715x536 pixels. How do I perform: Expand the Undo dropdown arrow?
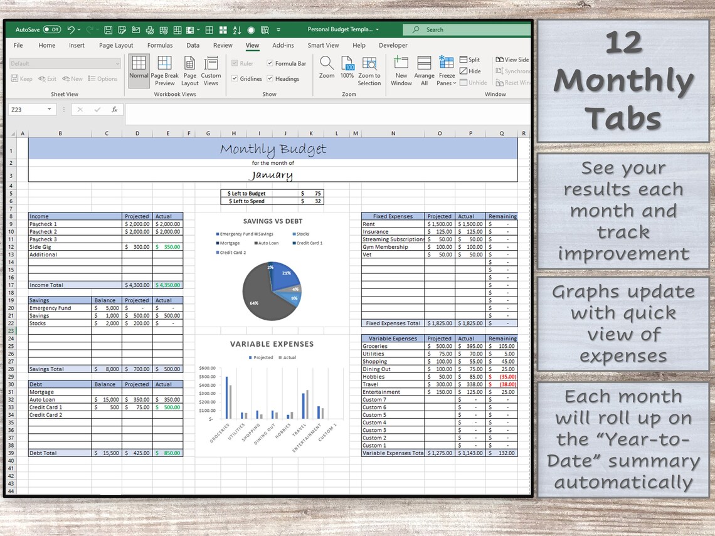pyautogui.click(x=78, y=29)
